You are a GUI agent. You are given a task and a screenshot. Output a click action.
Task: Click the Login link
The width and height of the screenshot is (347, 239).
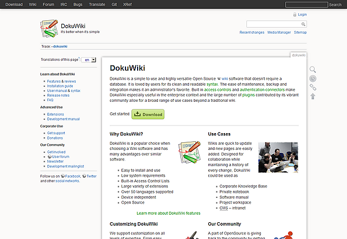coord(302,14)
